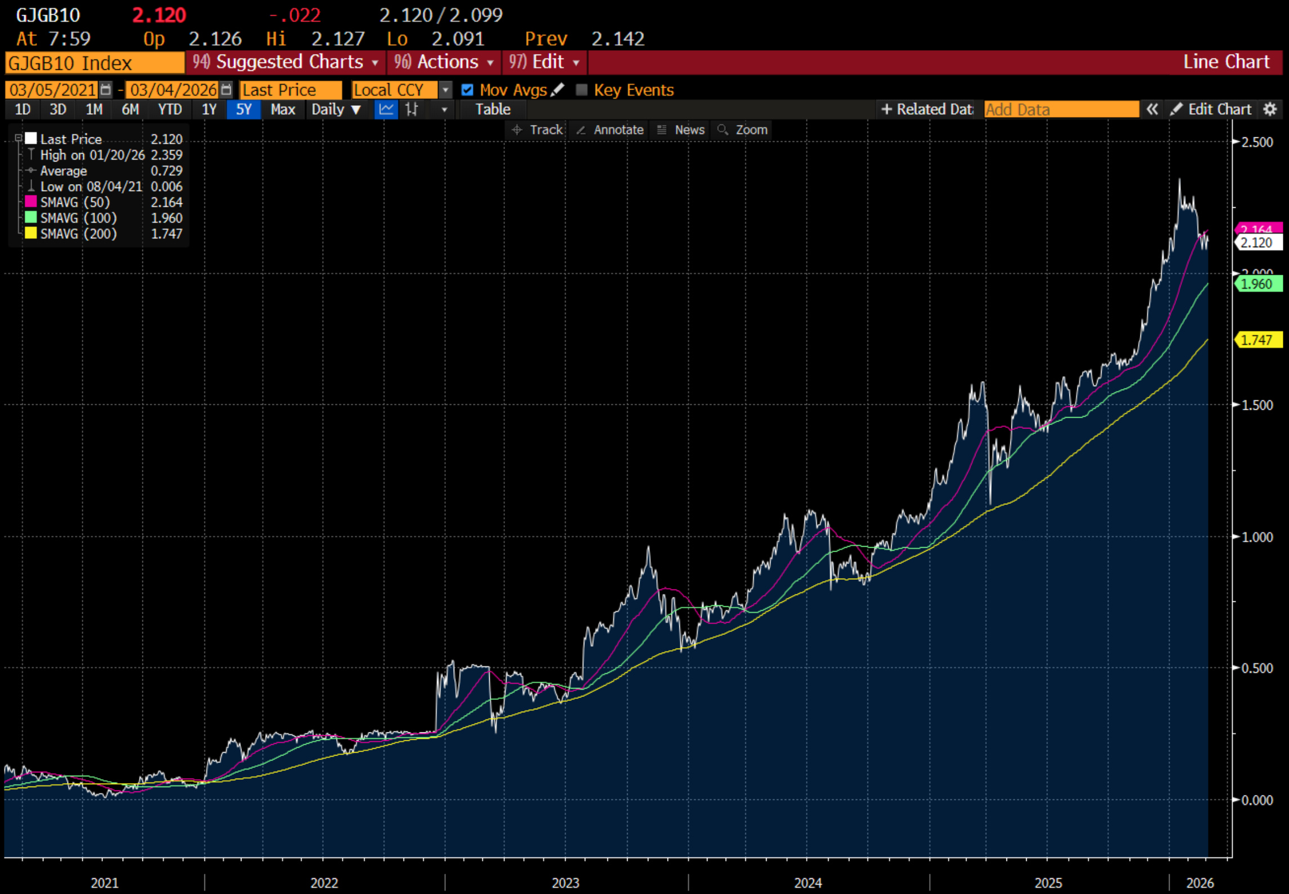1289x894 pixels.
Task: Open the Actions menu
Action: point(444,62)
